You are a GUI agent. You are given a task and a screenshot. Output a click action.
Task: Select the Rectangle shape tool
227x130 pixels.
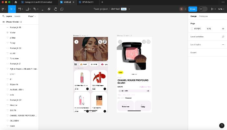[x=27, y=9]
